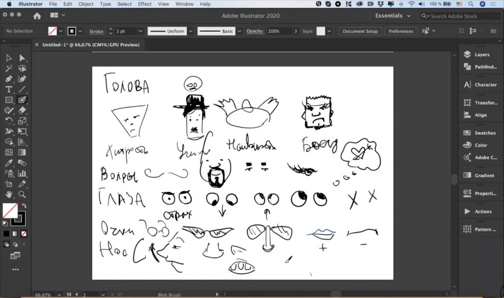Viewport: 504px width, 298px height.
Task: Open the Layers panel
Action: [x=481, y=55]
